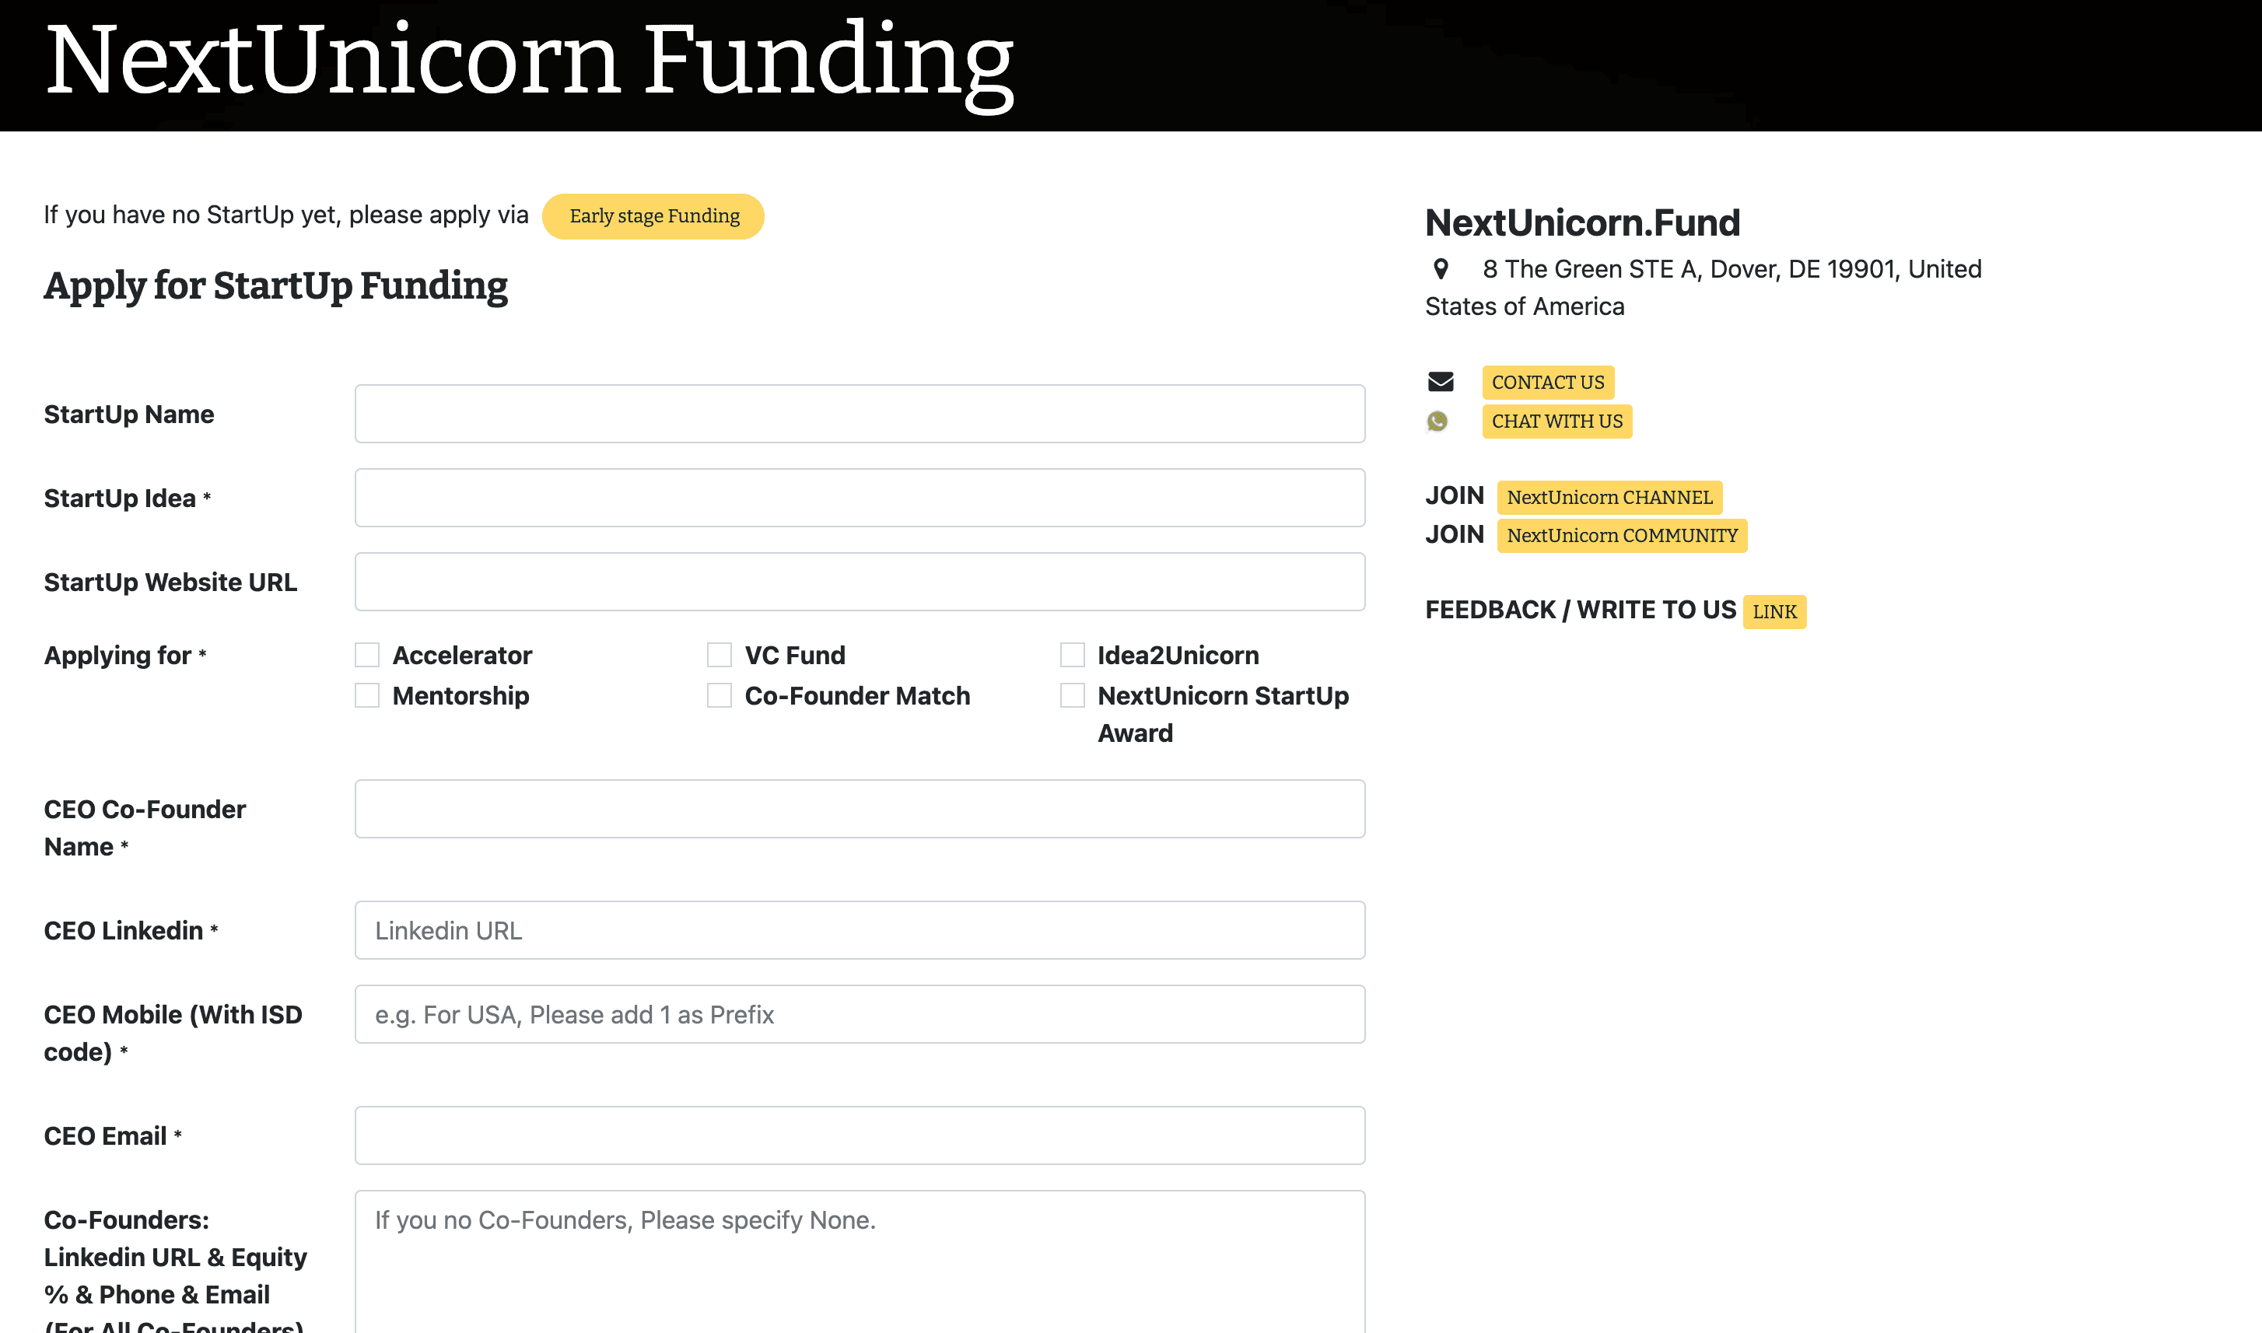
Task: Click the 'StartUp Website URL' label
Action: (x=170, y=582)
